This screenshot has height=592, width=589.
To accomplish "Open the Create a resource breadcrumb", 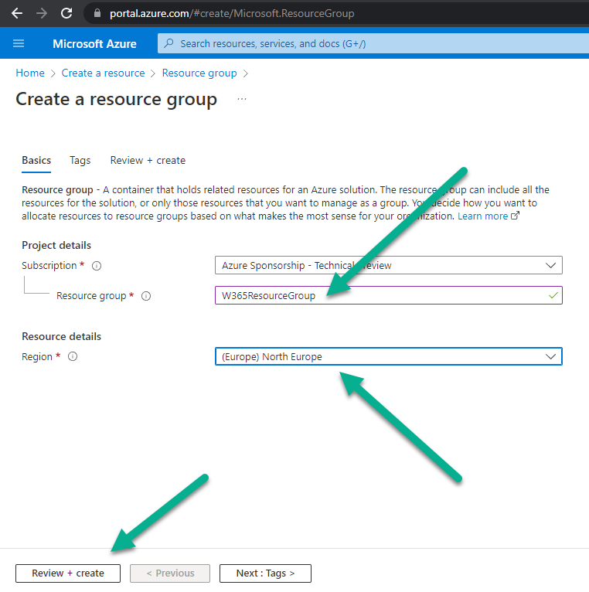I will tap(103, 73).
